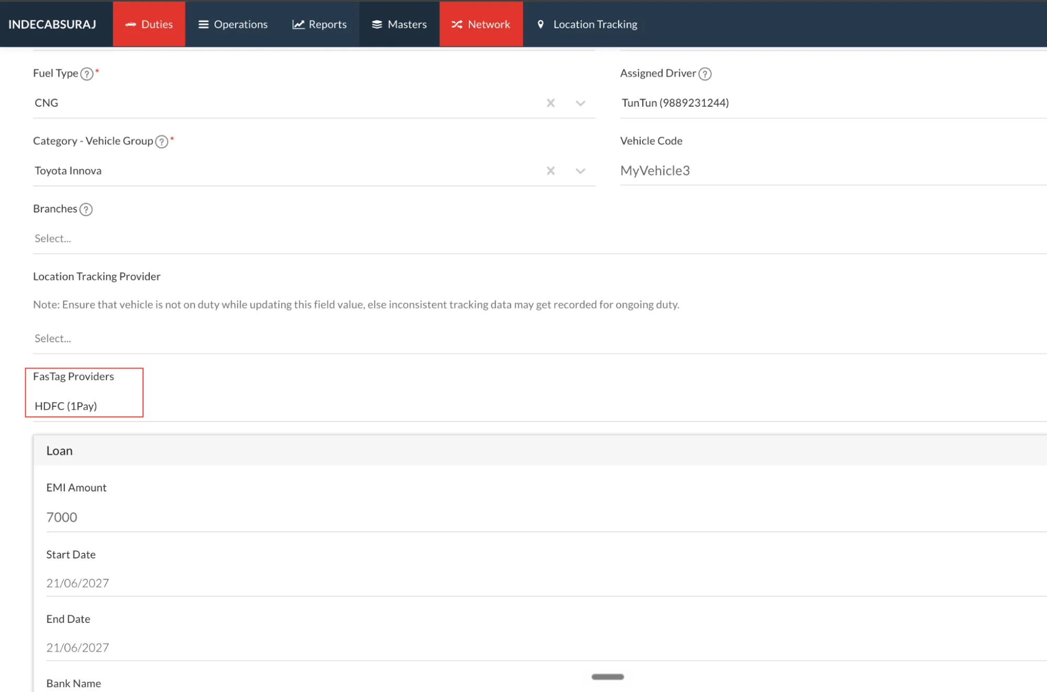Click the Vehicle Code MyVehicle3 field
Viewport: 1047px width, 692px height.
pos(833,171)
